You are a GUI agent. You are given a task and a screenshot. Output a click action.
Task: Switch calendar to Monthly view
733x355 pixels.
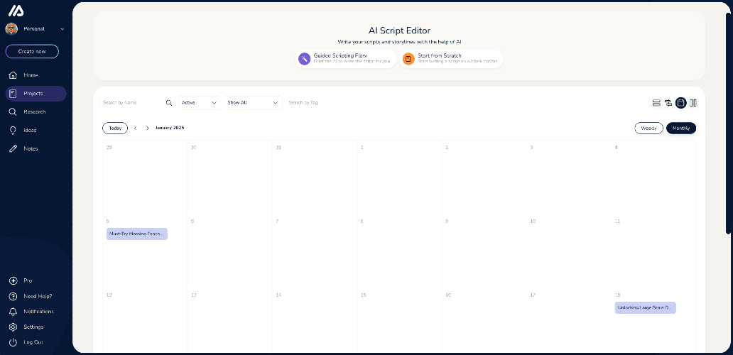pos(681,128)
